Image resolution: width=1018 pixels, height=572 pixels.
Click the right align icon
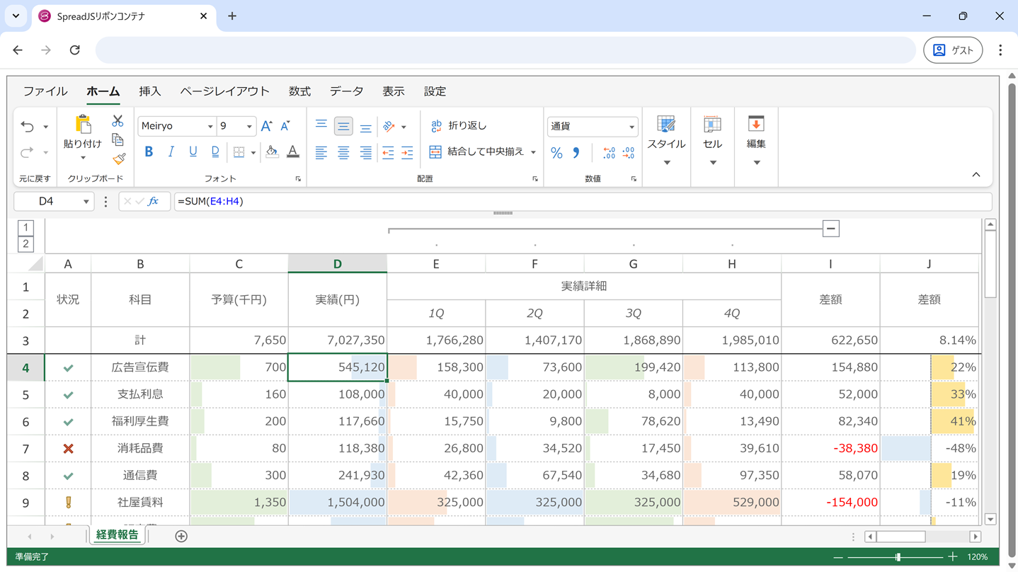(365, 152)
